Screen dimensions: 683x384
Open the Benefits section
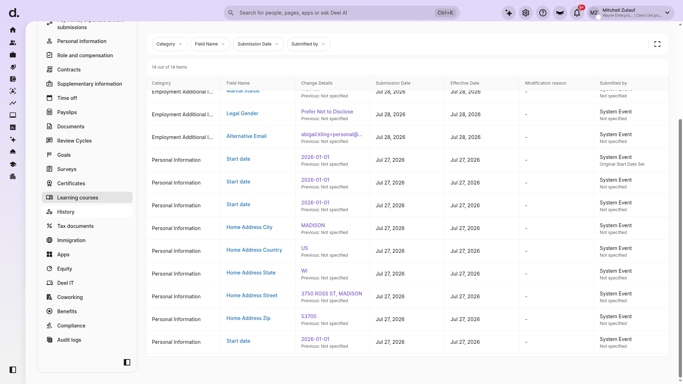tap(87, 311)
